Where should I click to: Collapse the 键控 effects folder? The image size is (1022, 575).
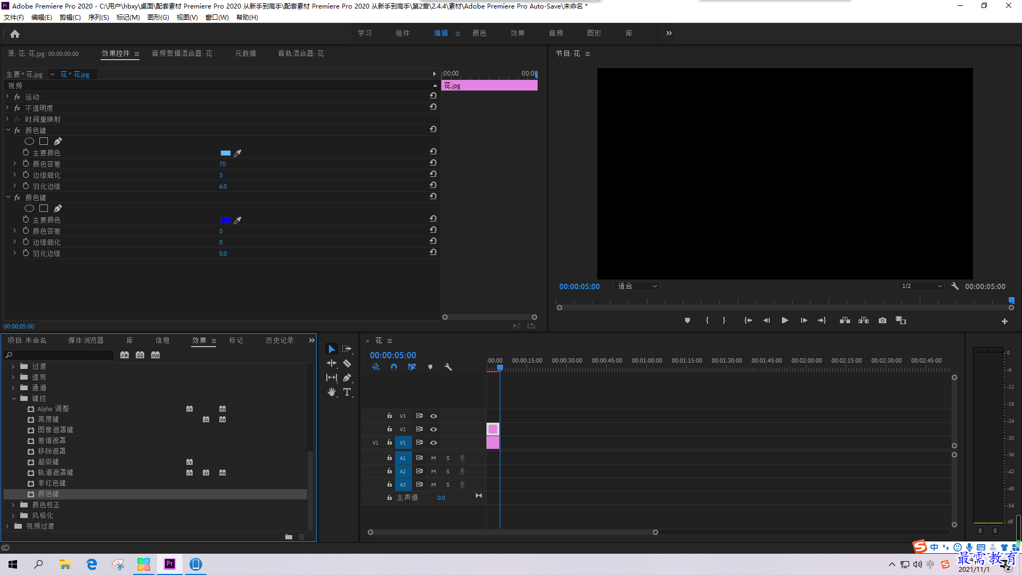(14, 398)
